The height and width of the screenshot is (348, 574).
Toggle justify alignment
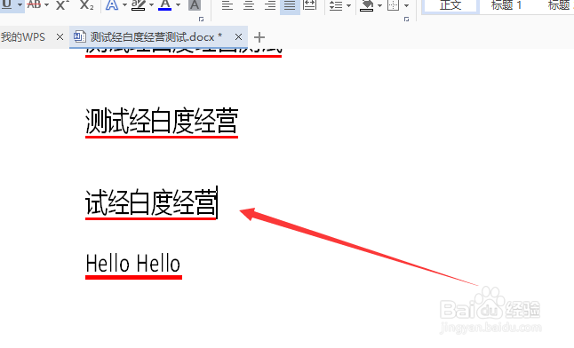(x=290, y=5)
